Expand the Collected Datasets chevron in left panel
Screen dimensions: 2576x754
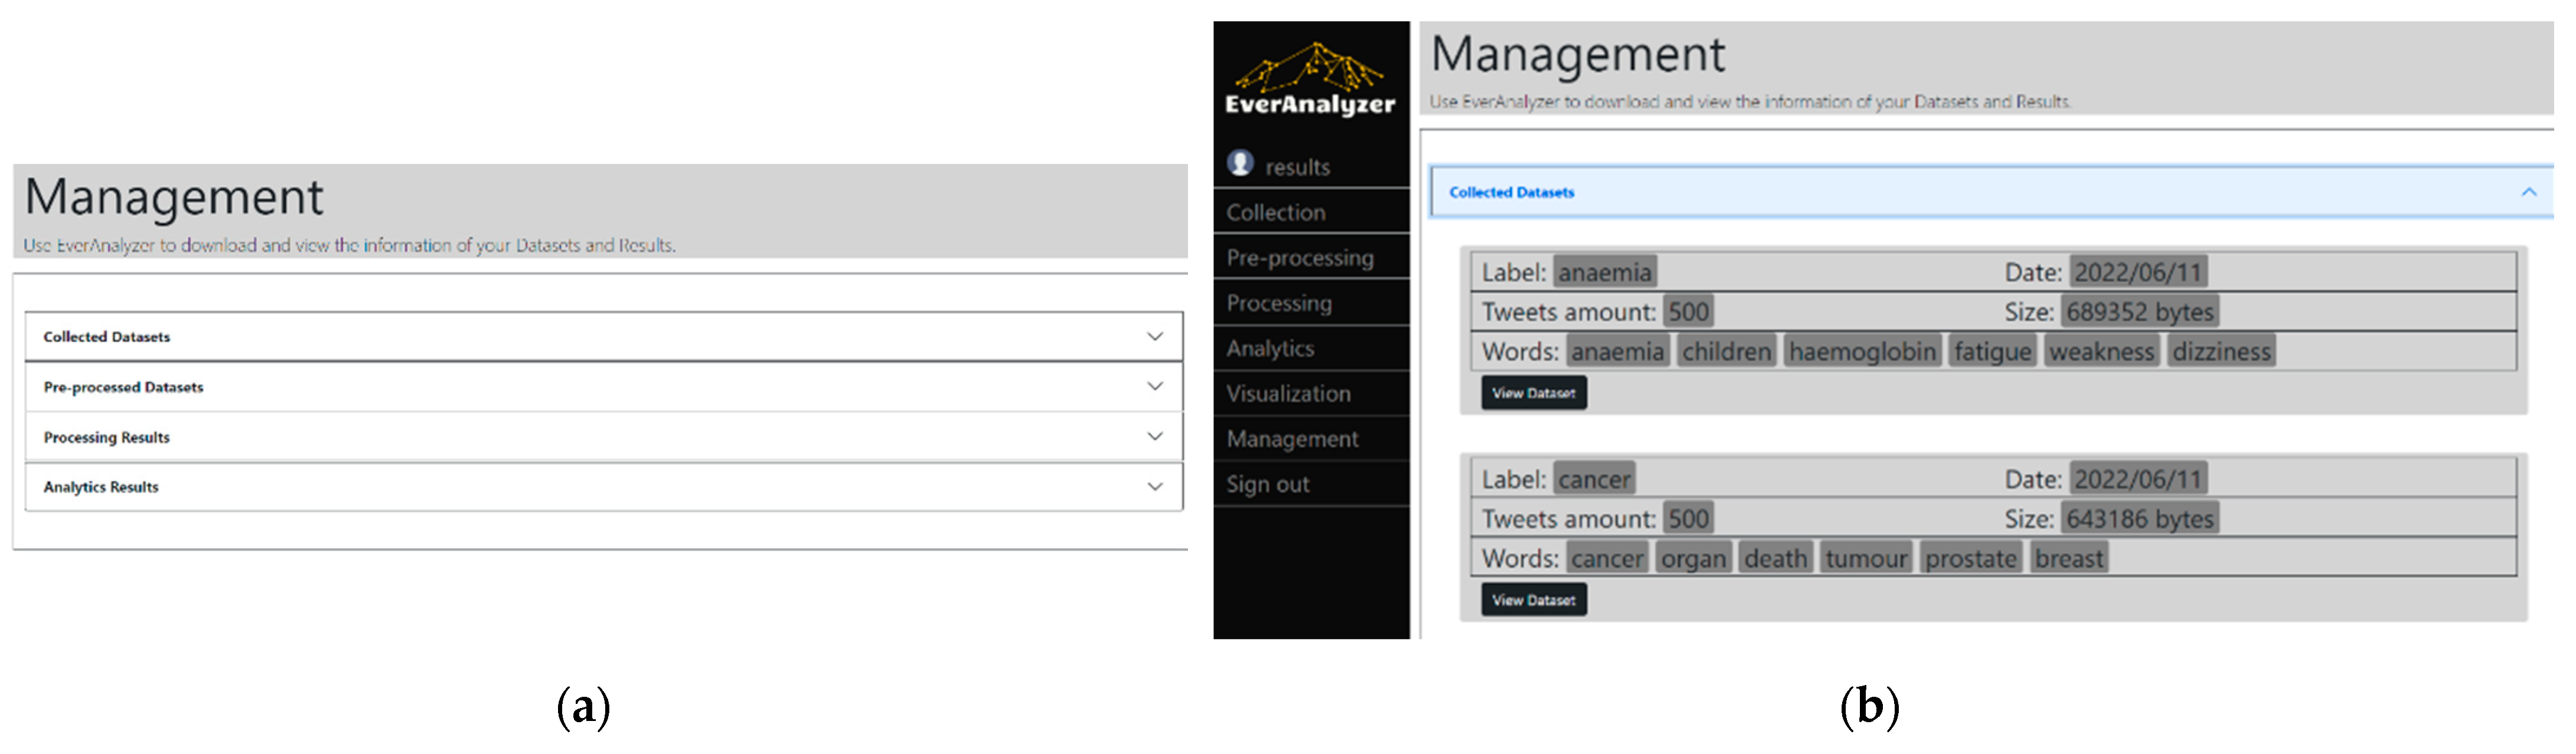[x=1155, y=336]
